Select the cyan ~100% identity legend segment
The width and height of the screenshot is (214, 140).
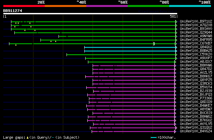pos(190,6)
